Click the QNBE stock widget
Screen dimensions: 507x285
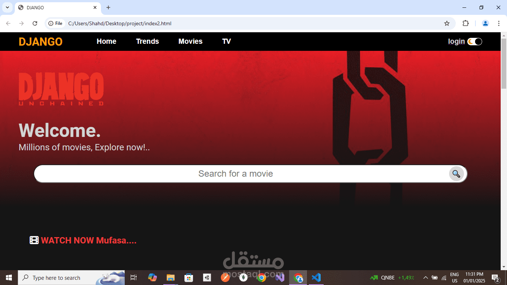[x=392, y=278]
